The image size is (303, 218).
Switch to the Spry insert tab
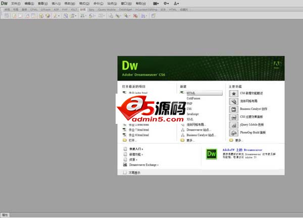pos(91,10)
